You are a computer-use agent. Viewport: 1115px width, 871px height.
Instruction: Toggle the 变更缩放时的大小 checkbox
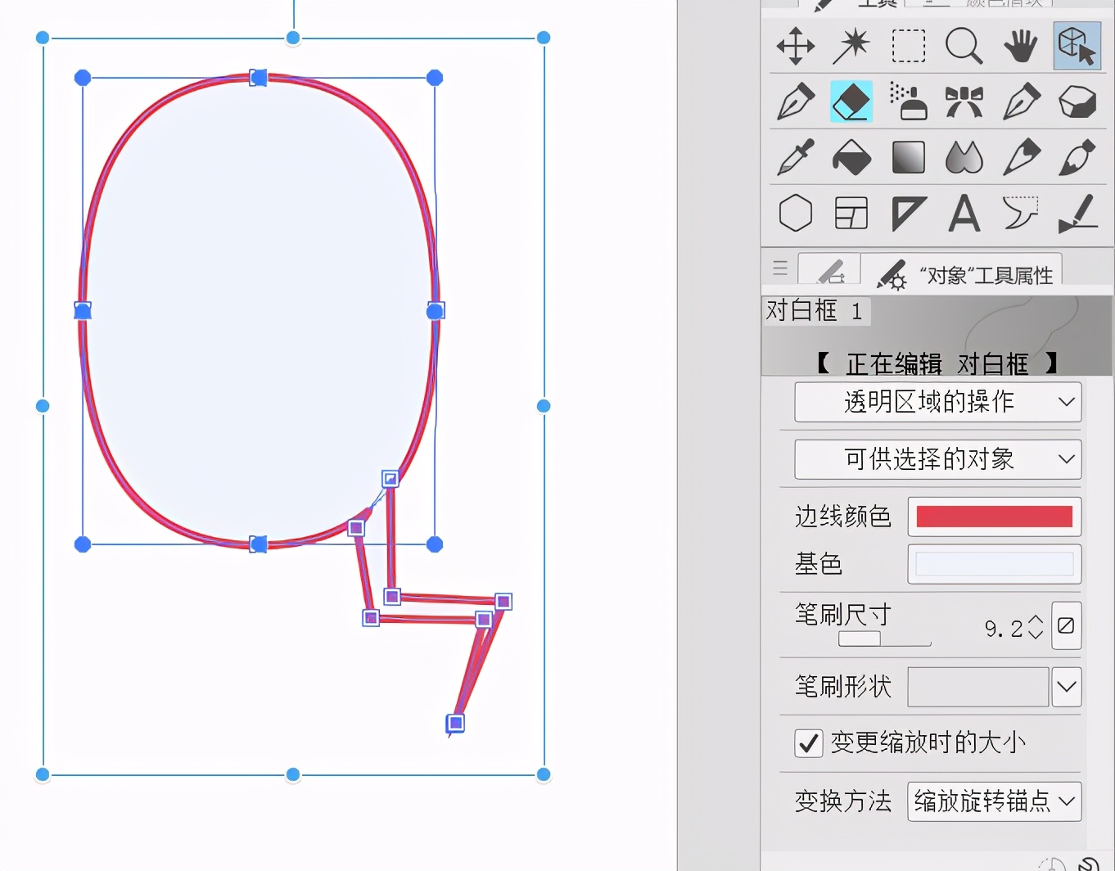coord(809,743)
